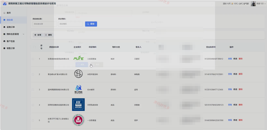Check the box for 东莞OPPO电子工业有限公司
This screenshot has height=130, width=267.
[33, 120]
